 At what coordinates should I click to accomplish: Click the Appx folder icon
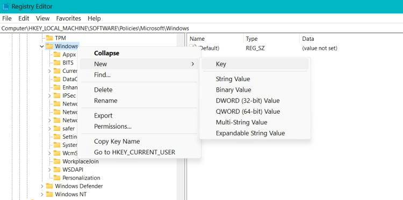tap(57, 54)
